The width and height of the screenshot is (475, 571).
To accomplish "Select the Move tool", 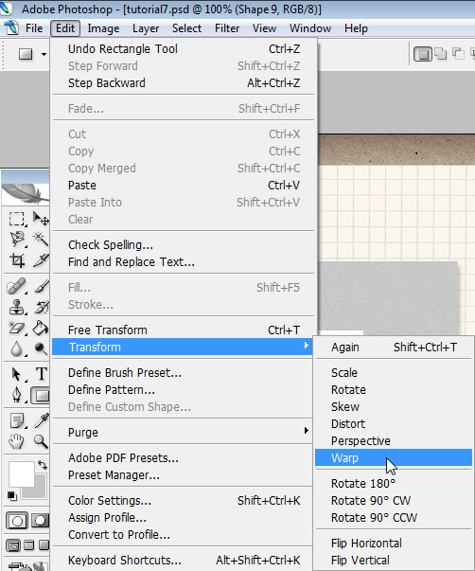I will (41, 219).
